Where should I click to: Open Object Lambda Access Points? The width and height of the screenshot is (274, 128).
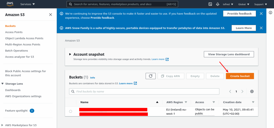pyautogui.click(x=24, y=38)
